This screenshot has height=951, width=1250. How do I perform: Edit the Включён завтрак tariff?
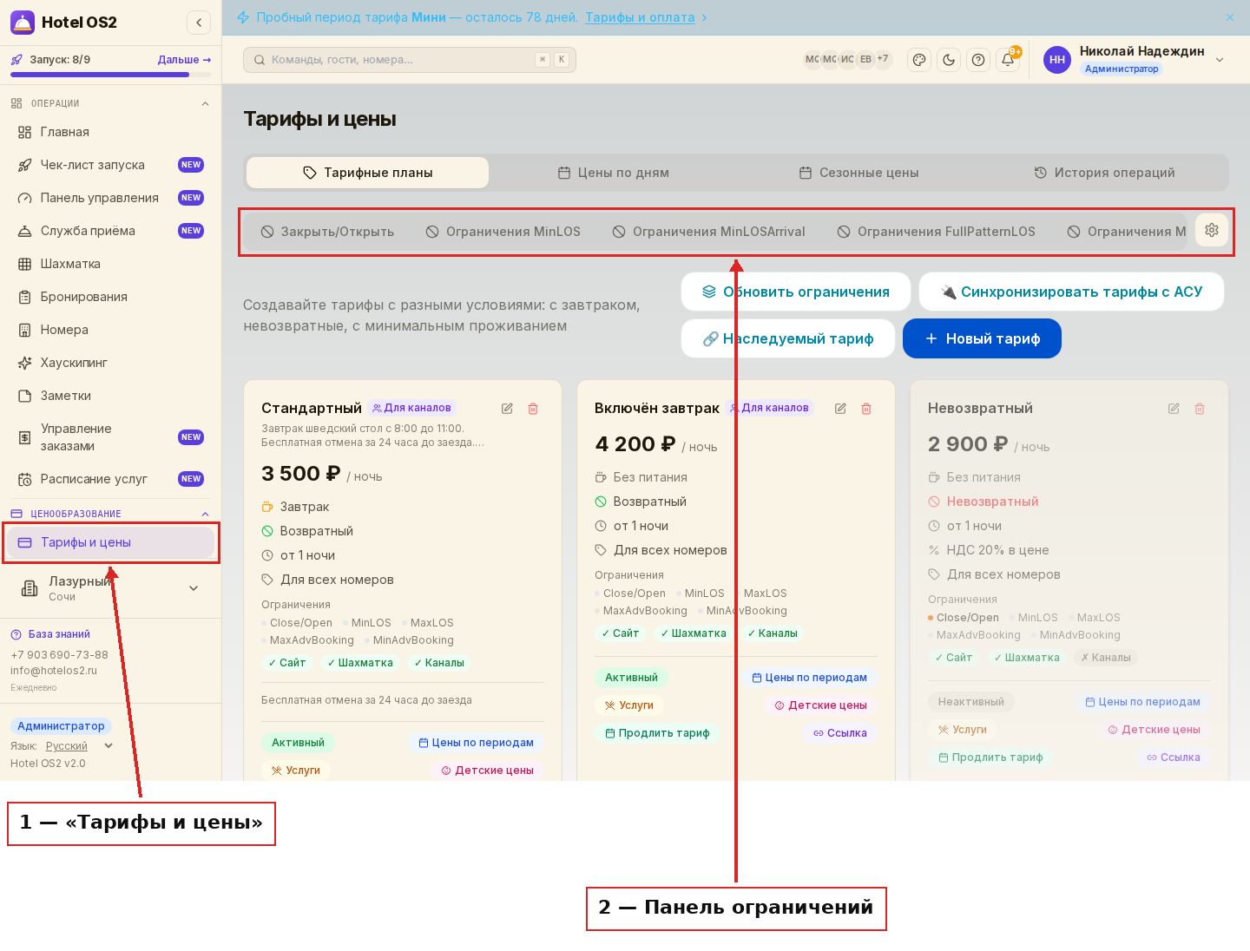click(x=840, y=409)
